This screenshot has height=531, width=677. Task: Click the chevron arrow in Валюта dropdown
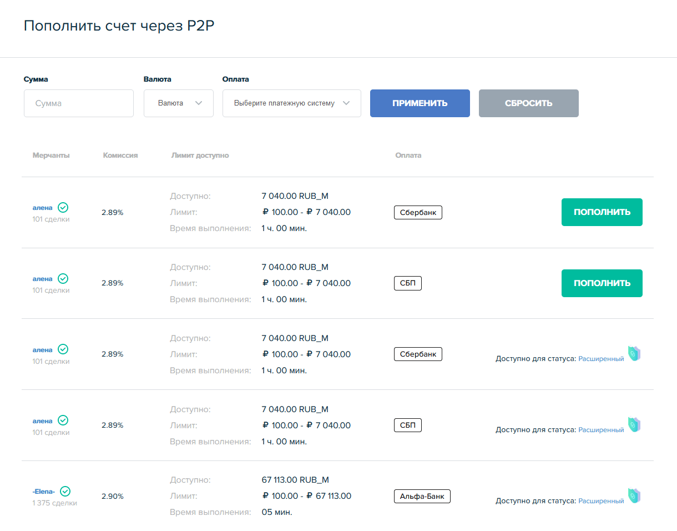pos(199,103)
